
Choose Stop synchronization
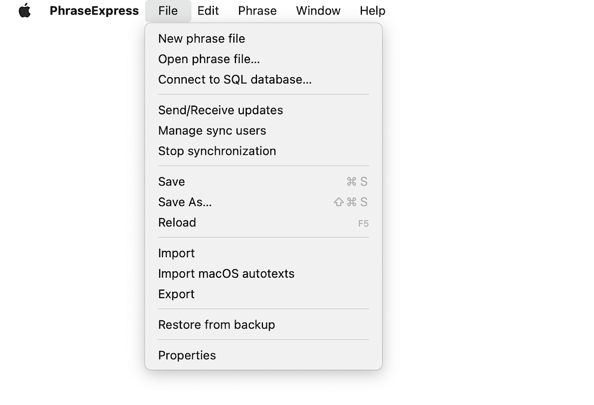(x=264, y=151)
